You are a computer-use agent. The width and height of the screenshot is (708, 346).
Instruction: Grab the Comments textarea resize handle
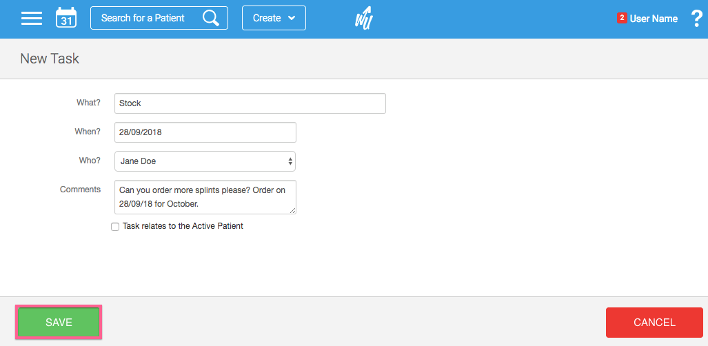point(292,210)
